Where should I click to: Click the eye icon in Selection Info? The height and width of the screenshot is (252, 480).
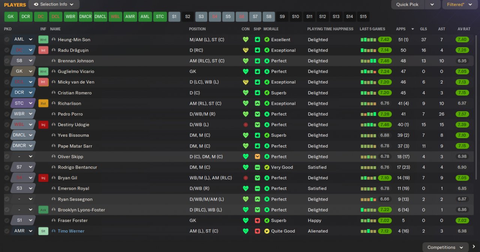pos(36,4)
